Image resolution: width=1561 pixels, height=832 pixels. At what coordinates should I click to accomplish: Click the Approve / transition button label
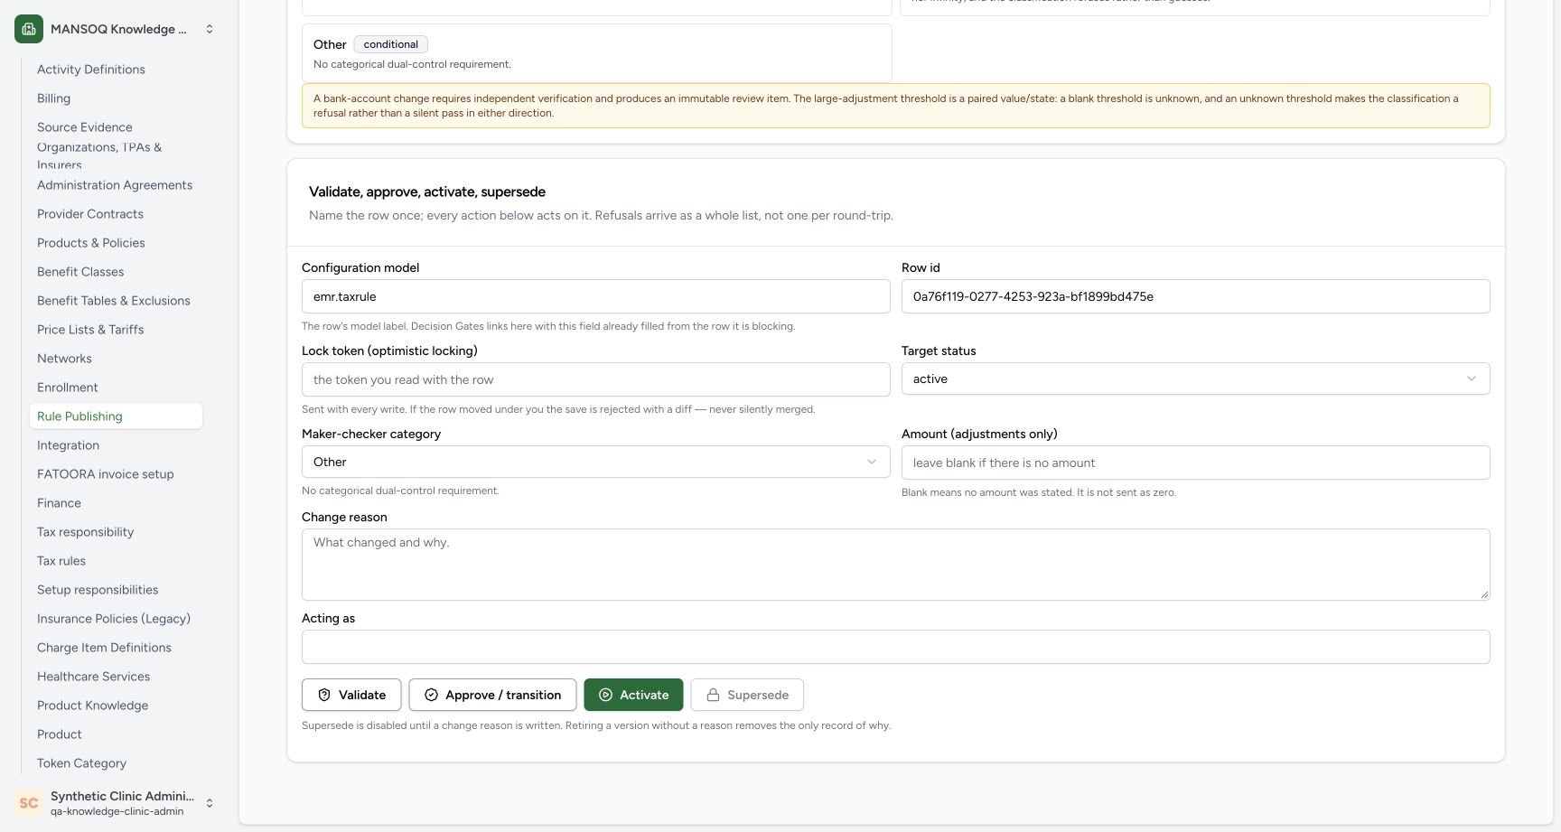pos(503,695)
